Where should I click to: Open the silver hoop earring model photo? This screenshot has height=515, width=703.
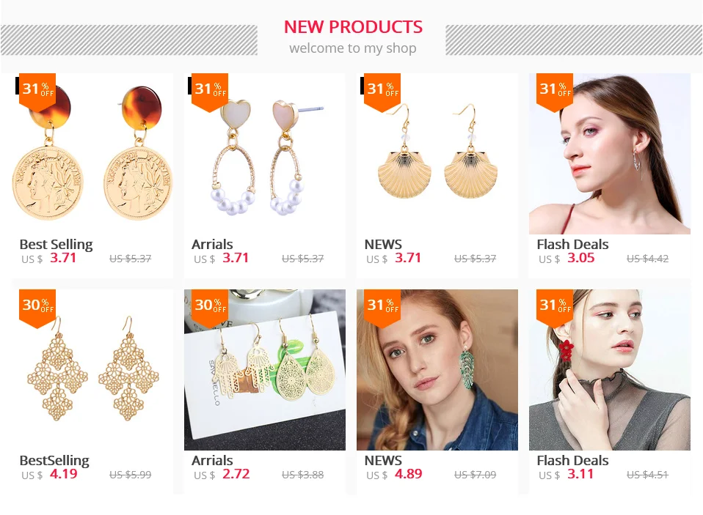(610, 153)
